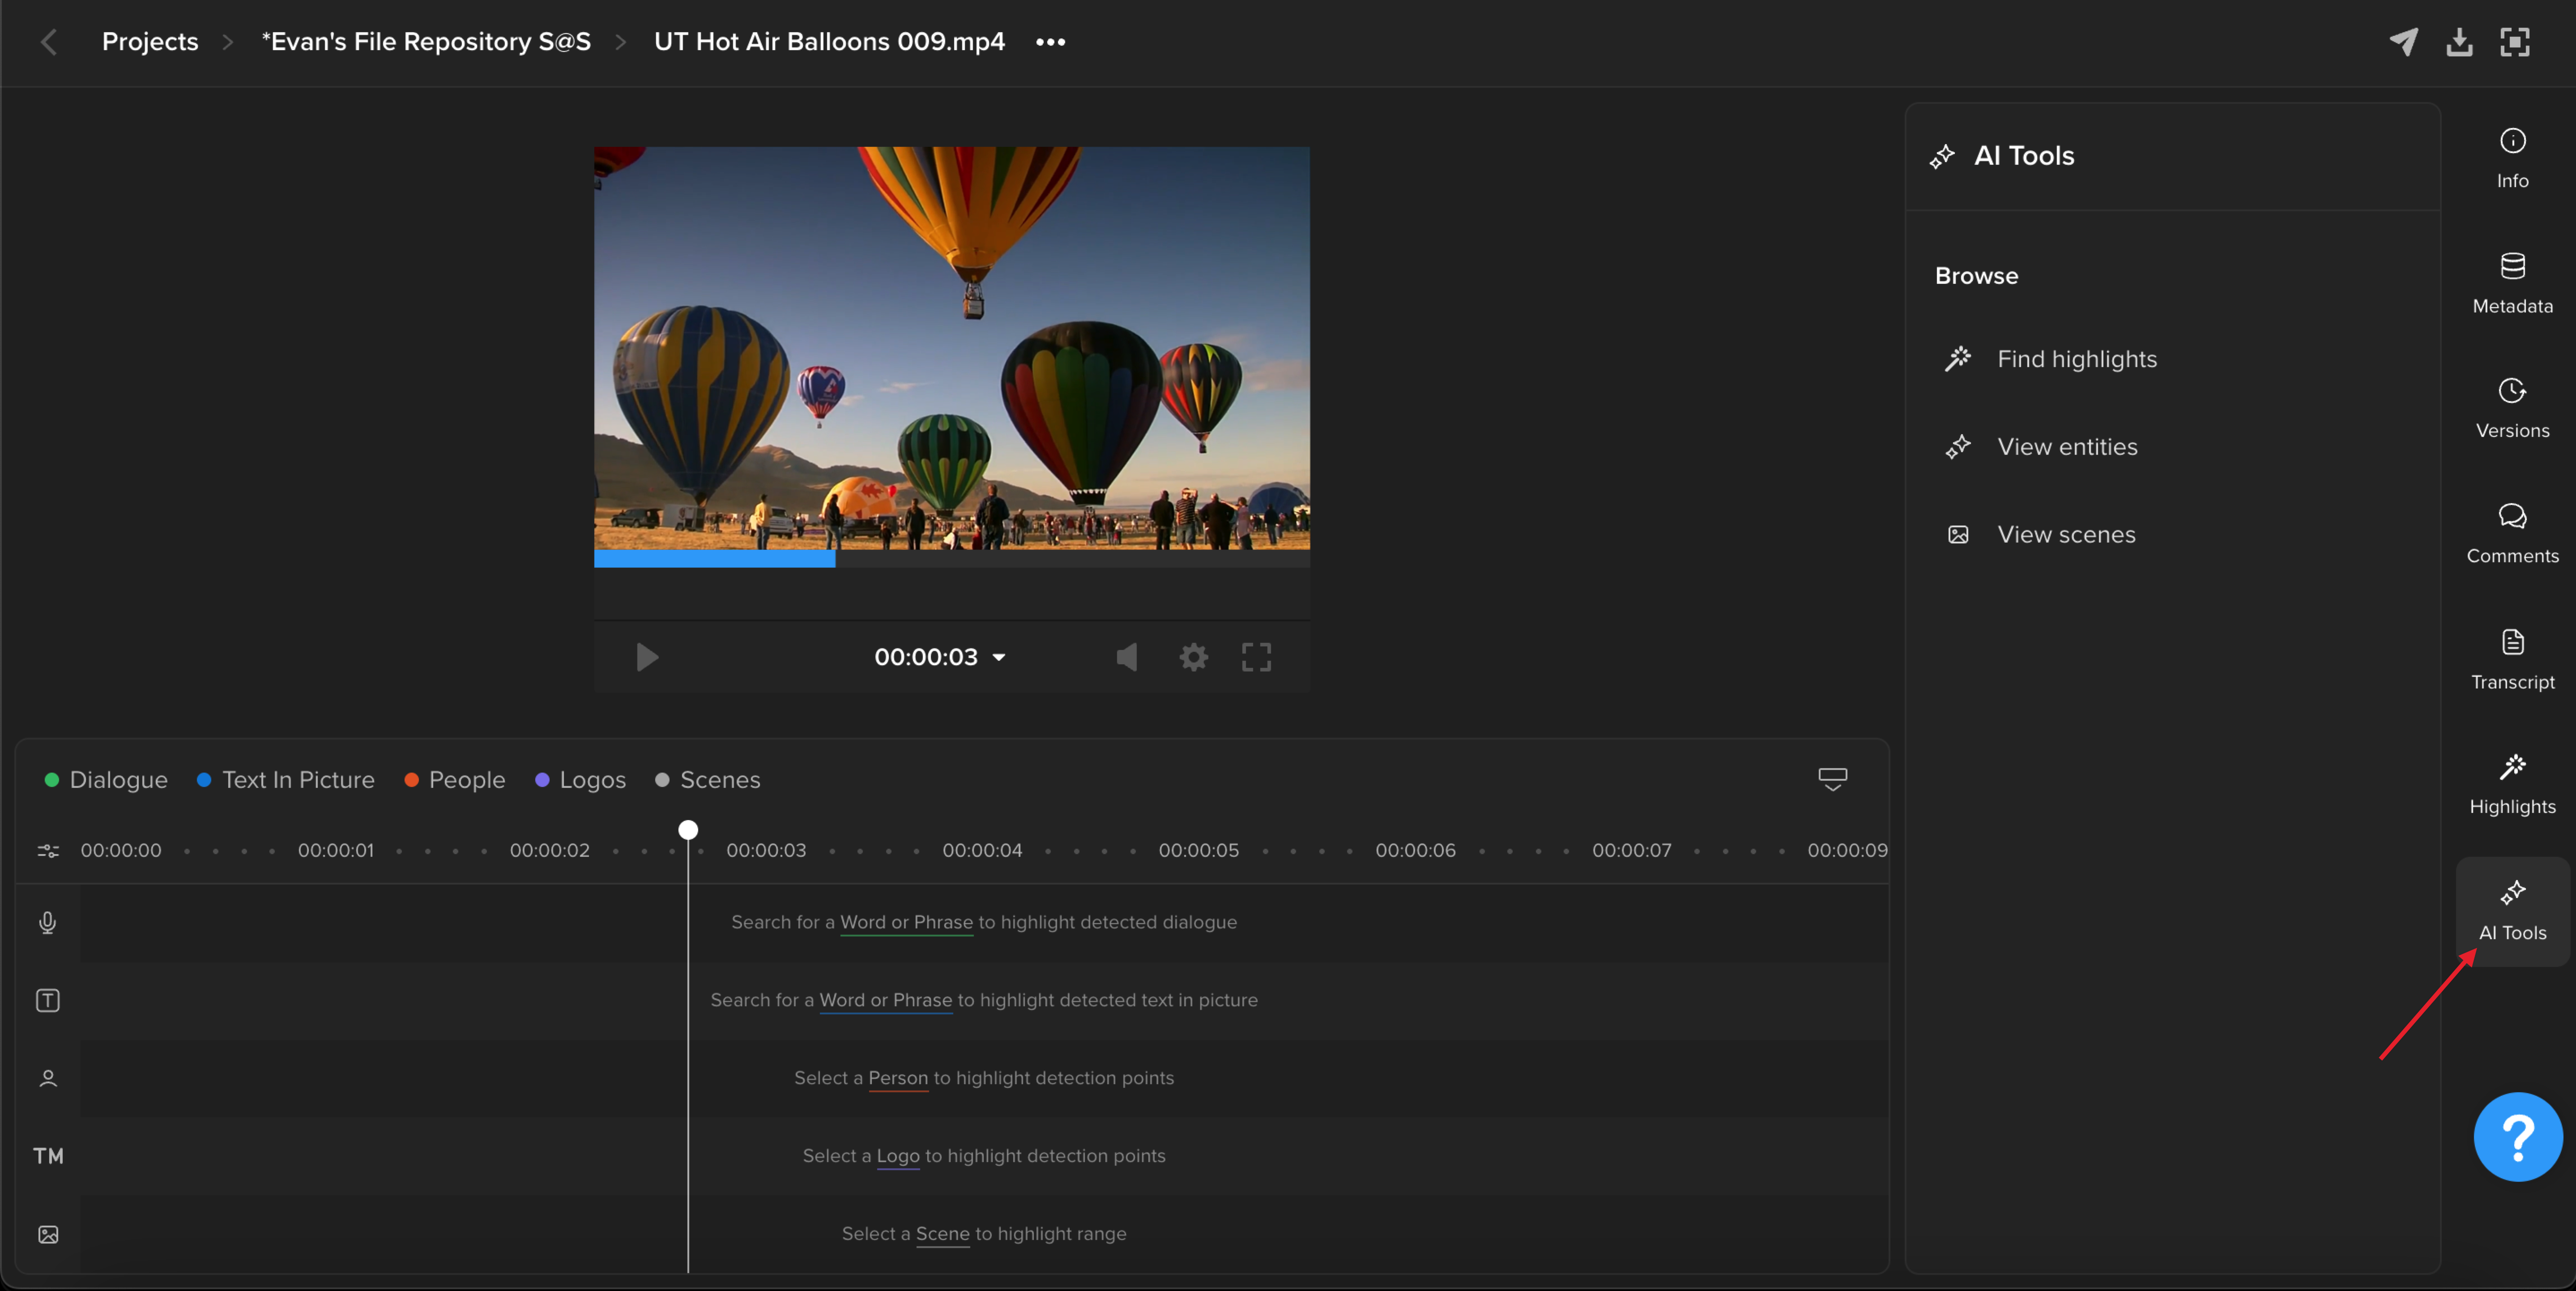This screenshot has width=2576, height=1291.
Task: Toggle the Logos track filter
Action: click(x=581, y=779)
